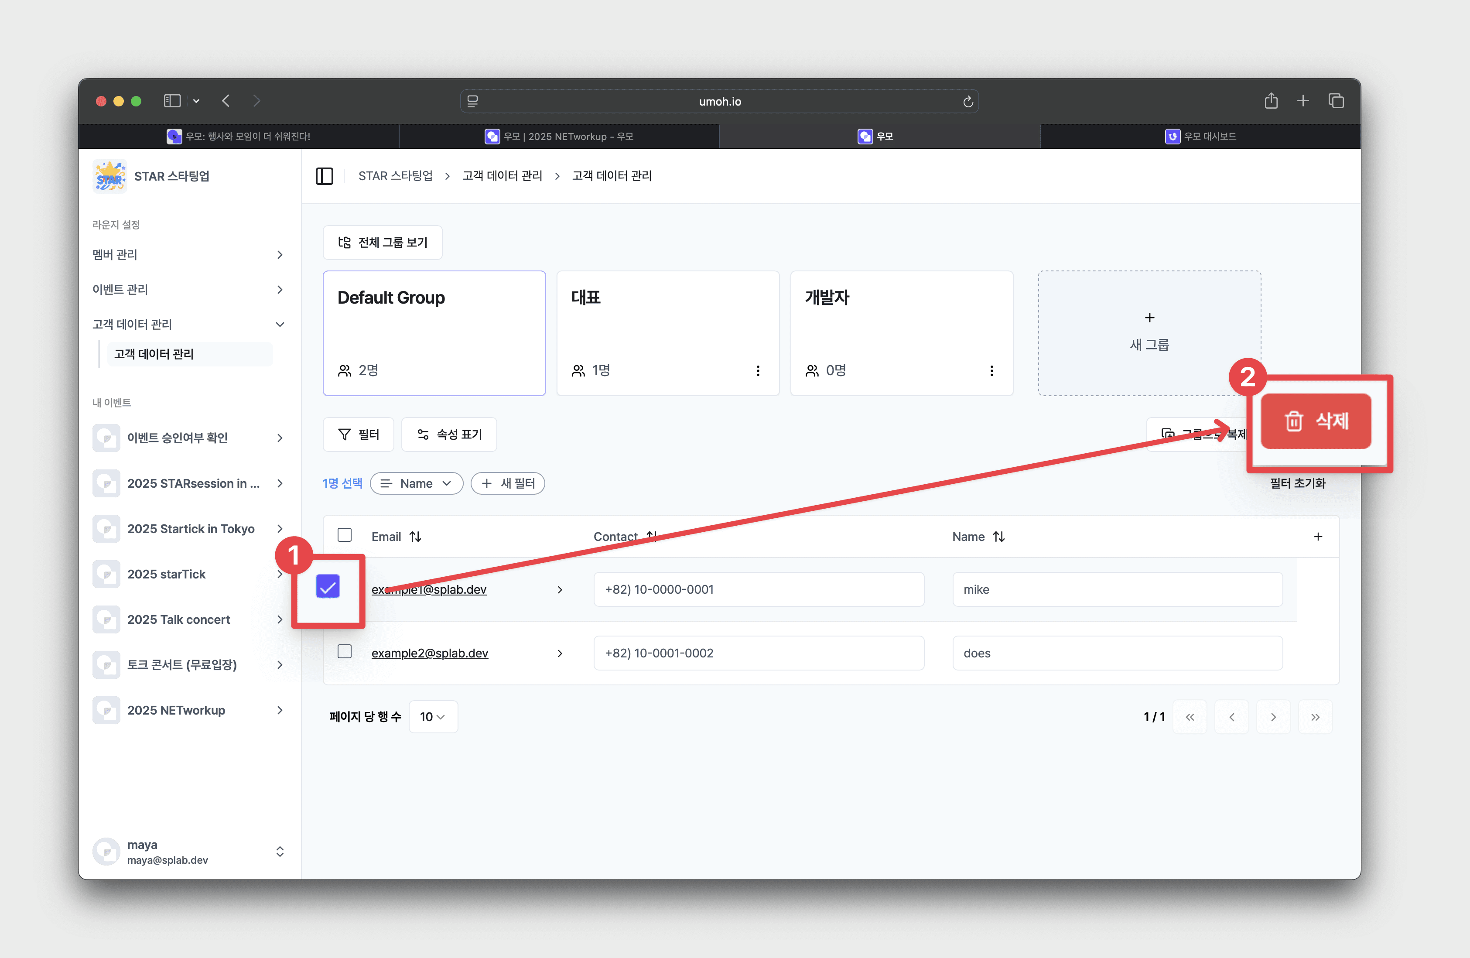Toggle the sidebar panel icon beside breadcrumb
The image size is (1470, 958).
(x=324, y=176)
